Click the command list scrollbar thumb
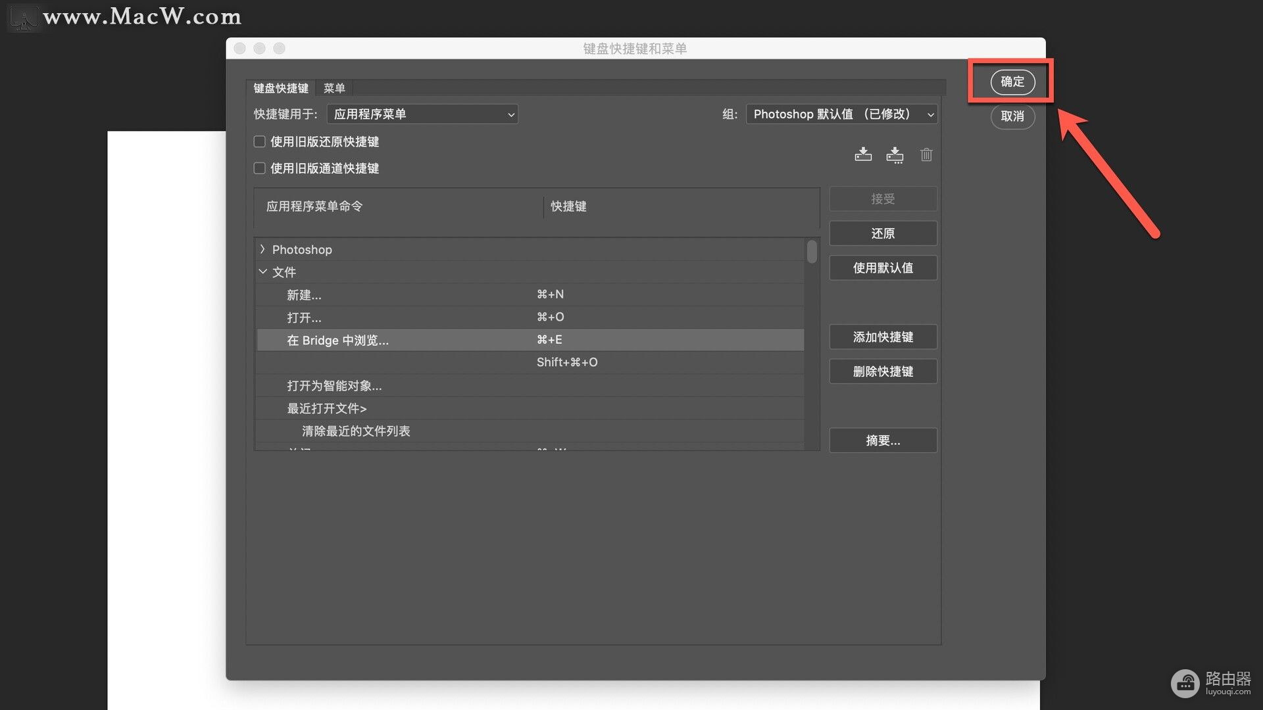1263x710 pixels. [x=812, y=252]
